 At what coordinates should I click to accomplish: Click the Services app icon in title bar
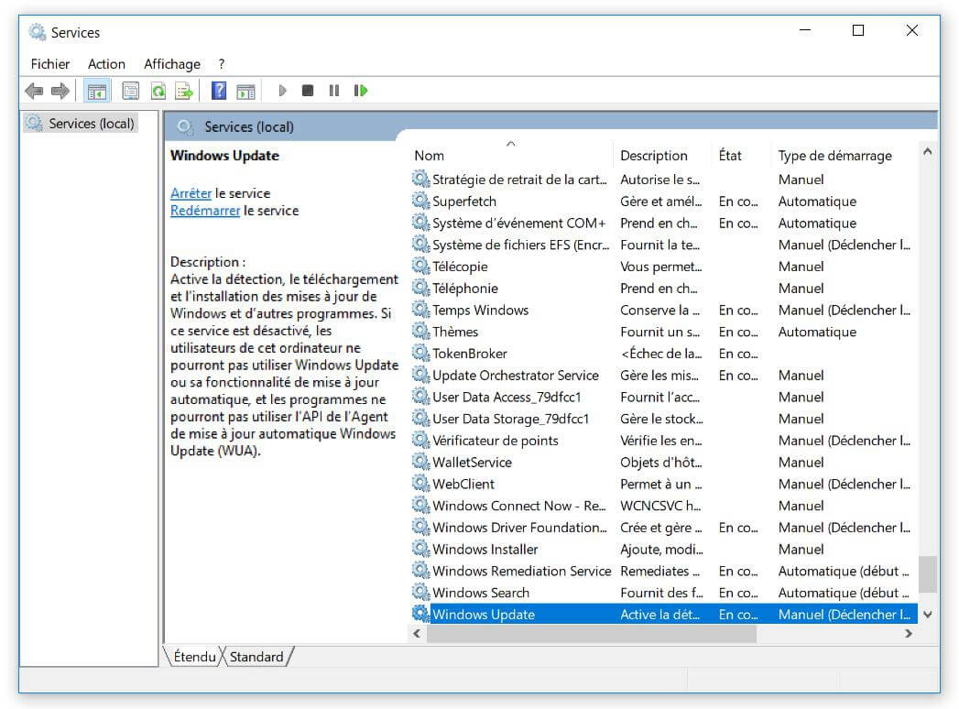(x=37, y=32)
